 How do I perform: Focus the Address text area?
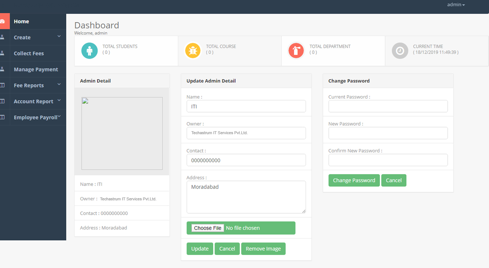click(x=246, y=197)
